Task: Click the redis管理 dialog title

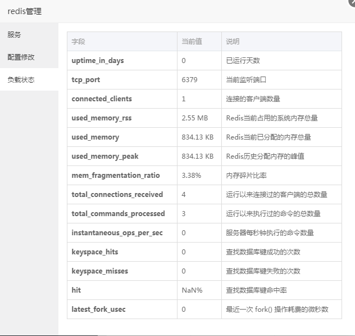Action: point(25,11)
